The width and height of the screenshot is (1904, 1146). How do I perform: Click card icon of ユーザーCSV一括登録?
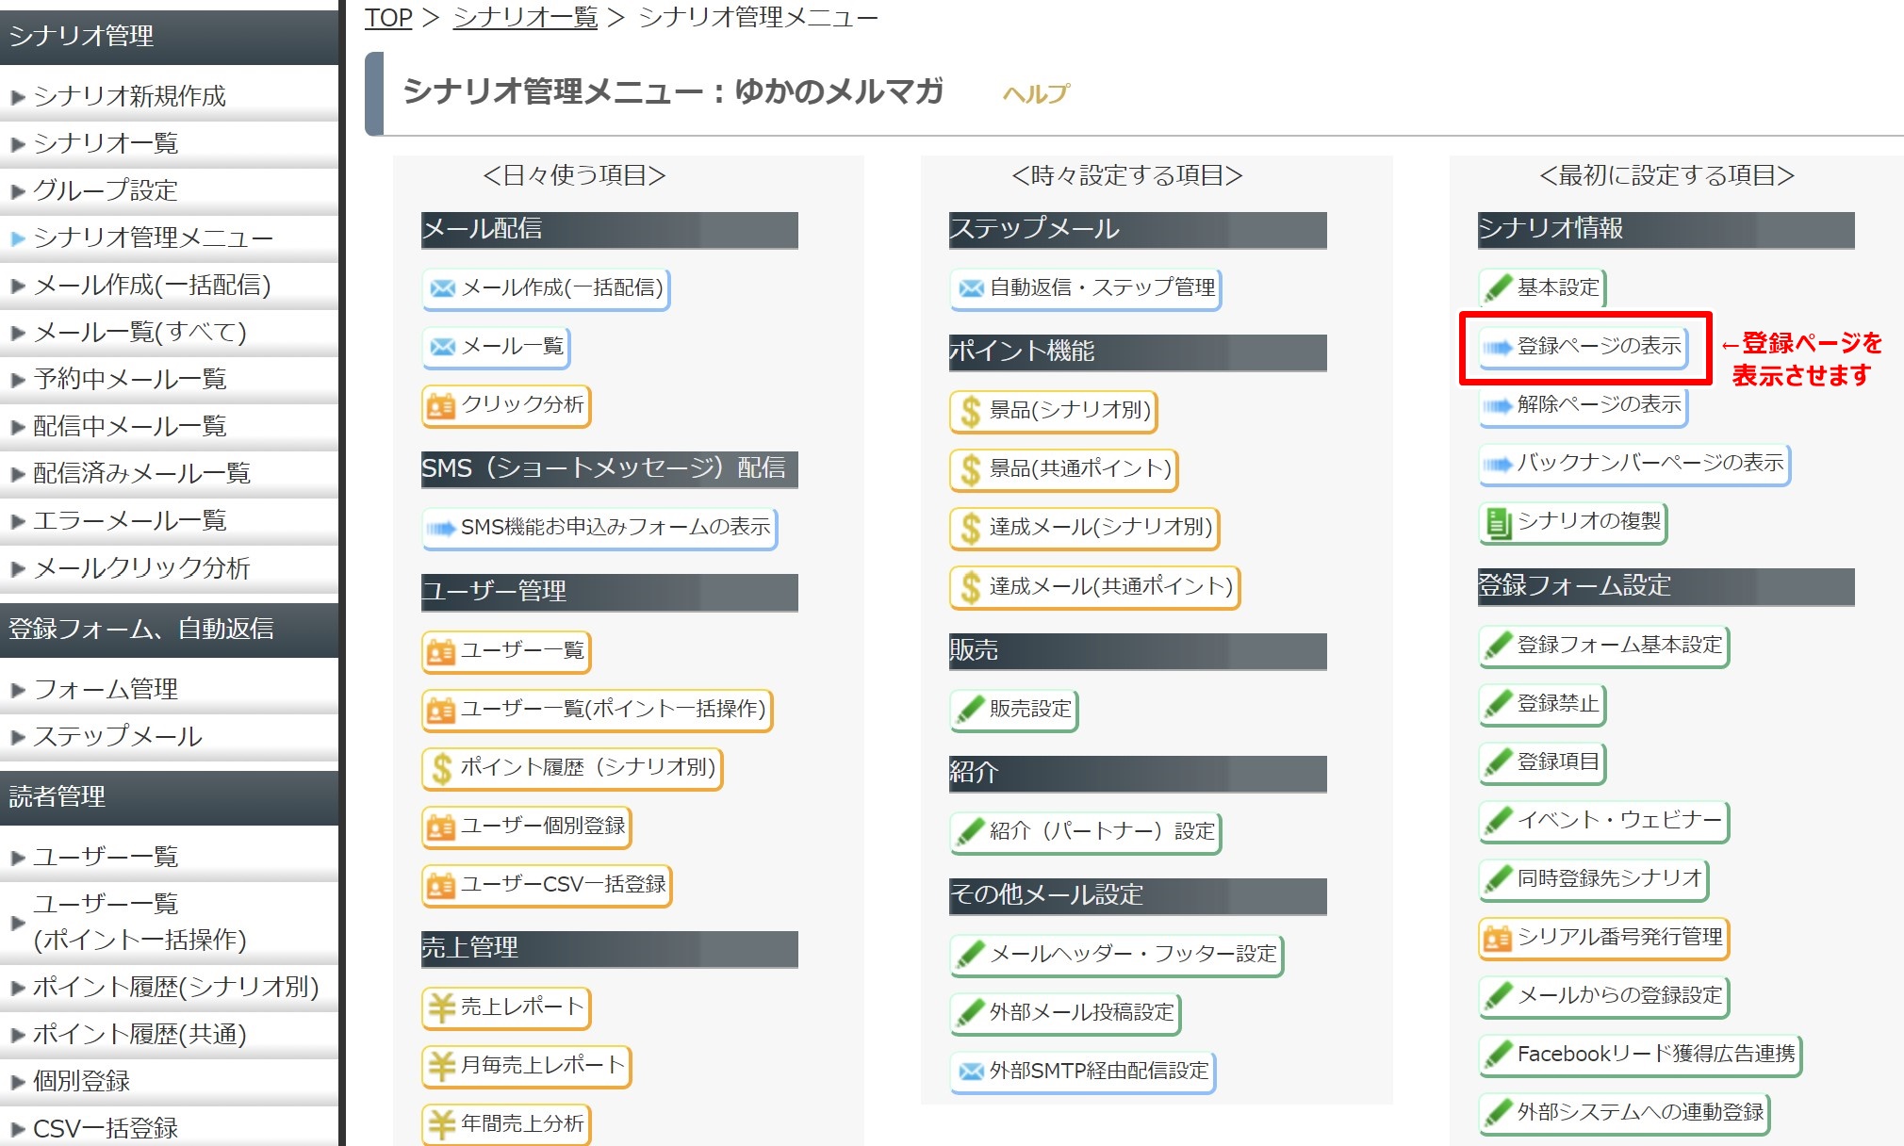441,886
